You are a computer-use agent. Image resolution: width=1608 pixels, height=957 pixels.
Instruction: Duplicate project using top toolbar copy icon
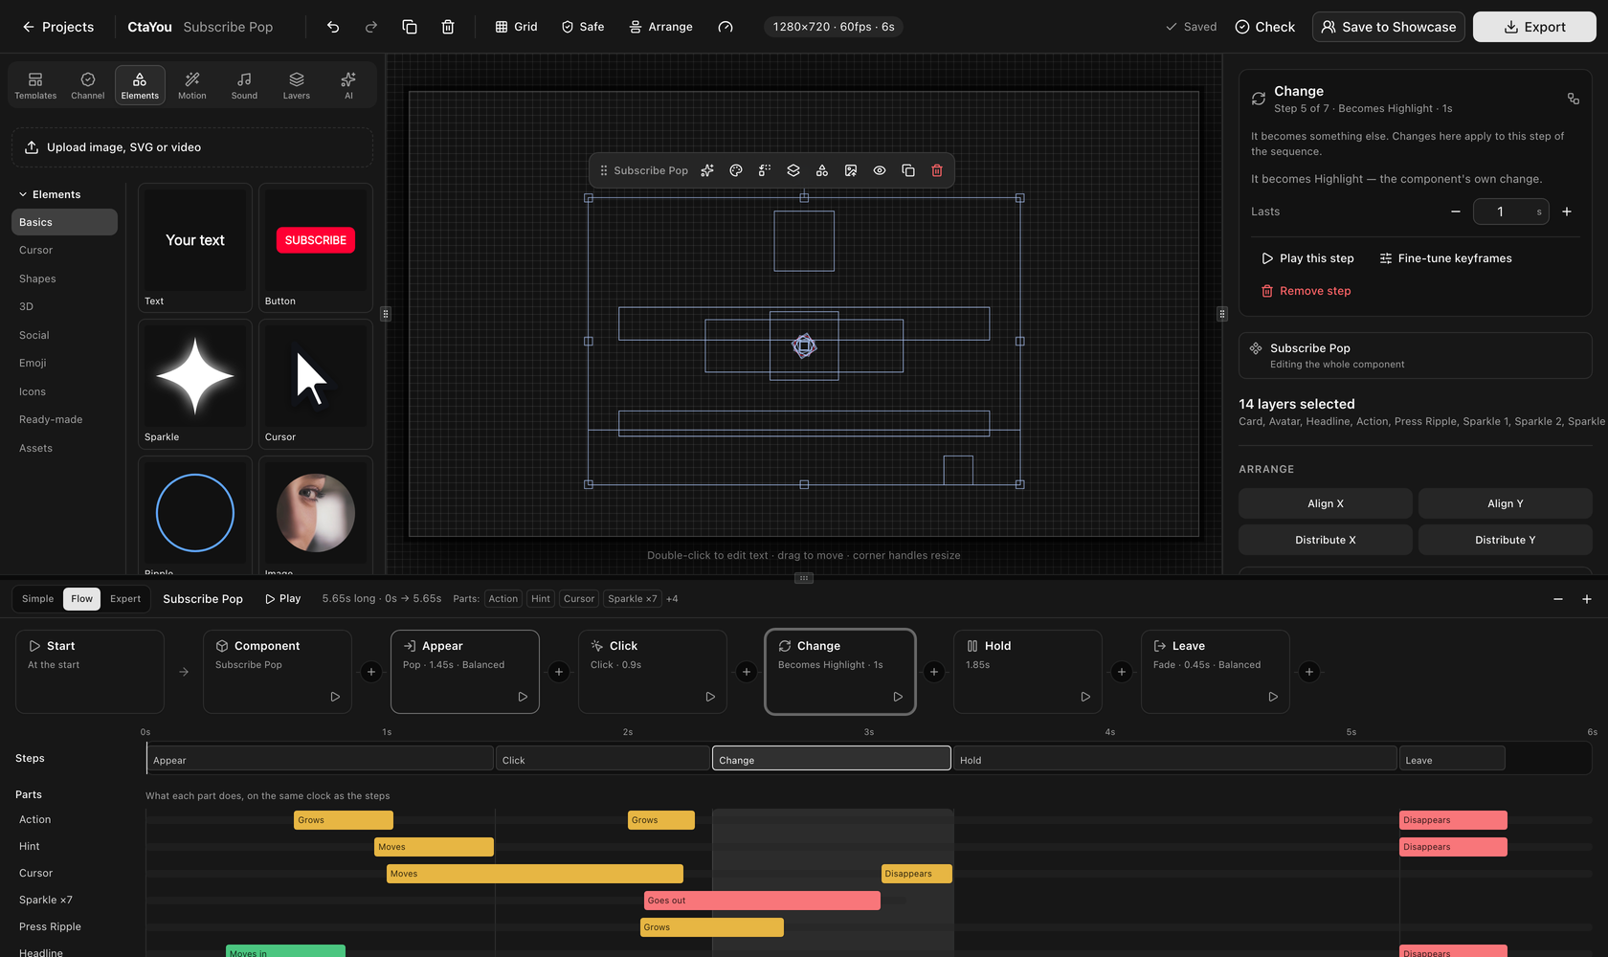[x=410, y=27]
